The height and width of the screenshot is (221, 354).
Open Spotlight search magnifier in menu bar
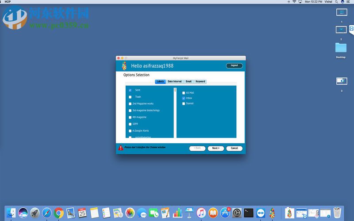coord(336,2)
